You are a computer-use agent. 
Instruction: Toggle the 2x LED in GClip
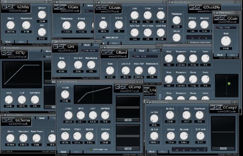44,57
